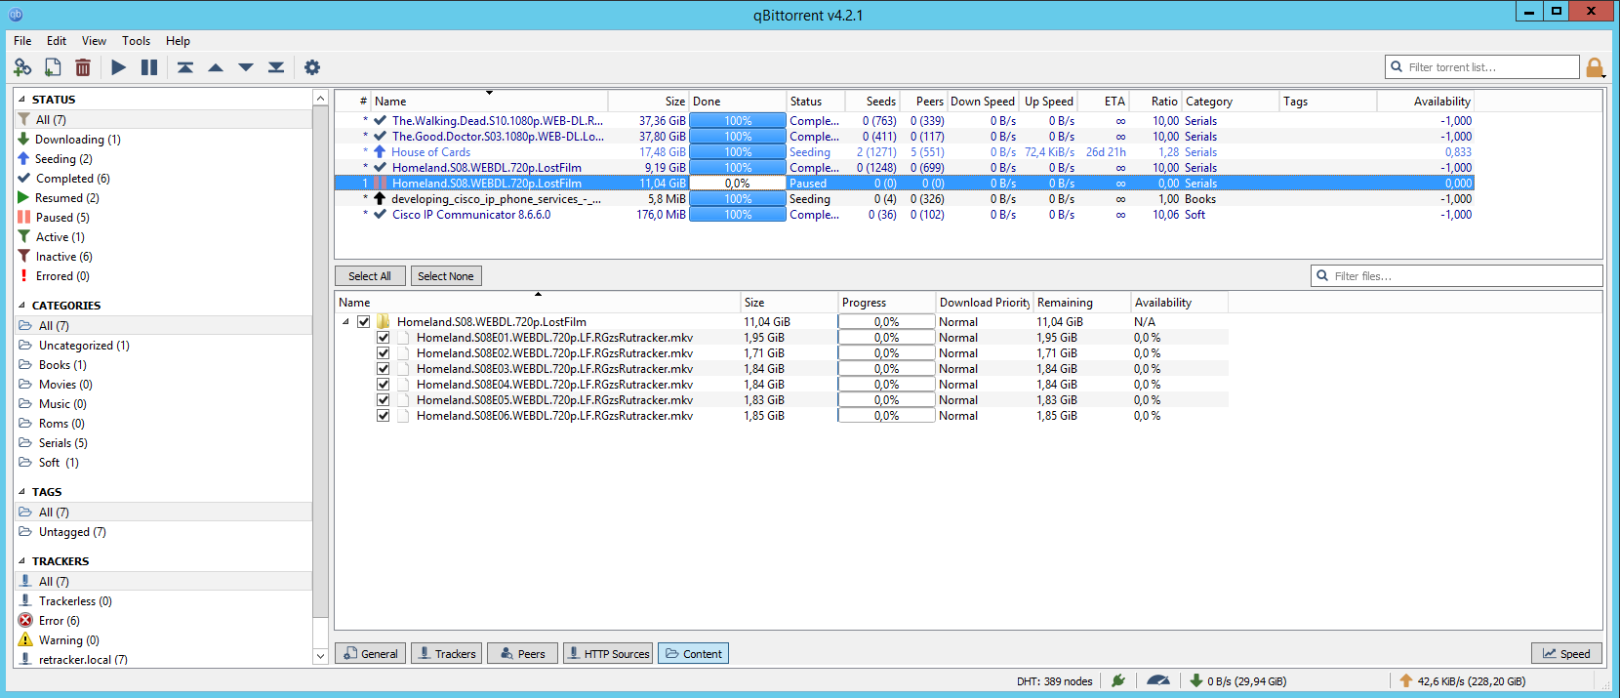Click the Resume play toolbar icon
Image resolution: width=1620 pixels, height=698 pixels.
tap(118, 67)
